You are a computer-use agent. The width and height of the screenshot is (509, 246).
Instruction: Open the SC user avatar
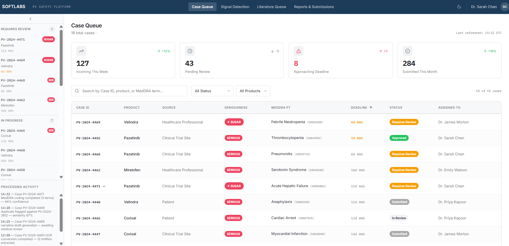(504, 7)
